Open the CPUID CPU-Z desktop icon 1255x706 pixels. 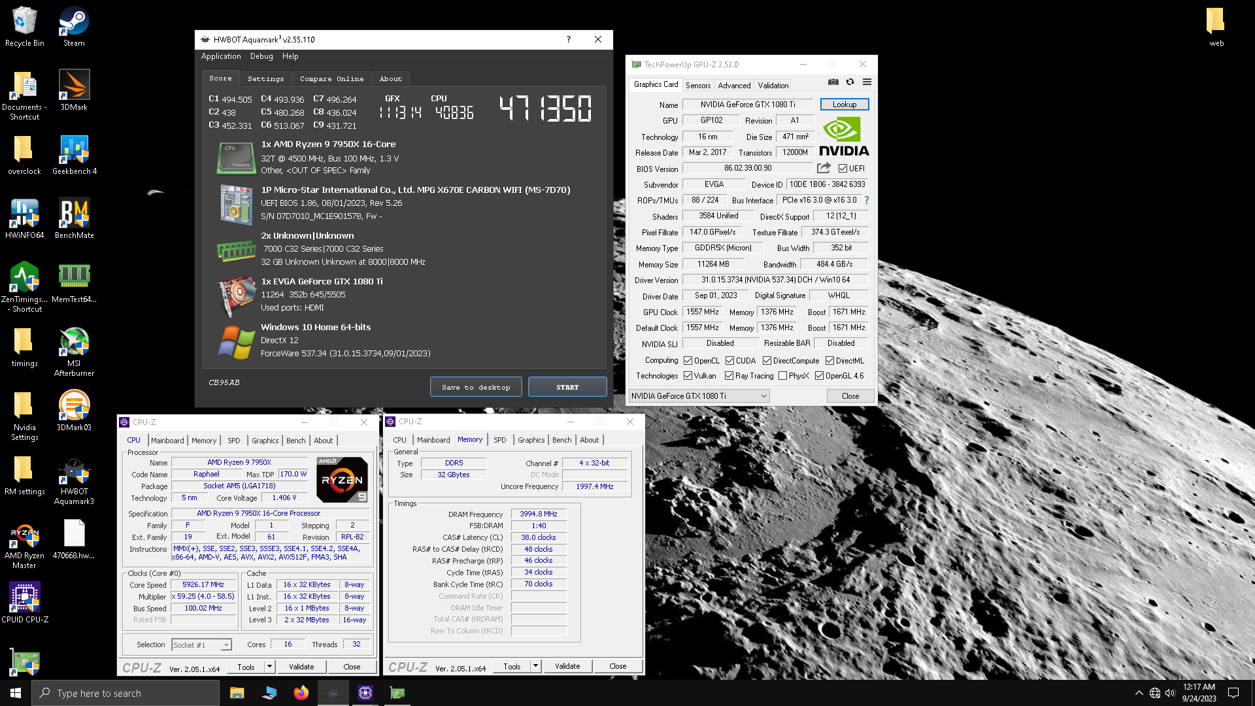tap(25, 601)
